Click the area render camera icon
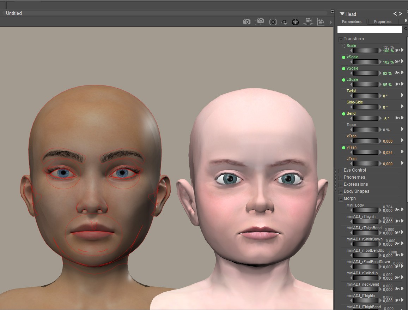The width and height of the screenshot is (408, 310). pyautogui.click(x=260, y=22)
